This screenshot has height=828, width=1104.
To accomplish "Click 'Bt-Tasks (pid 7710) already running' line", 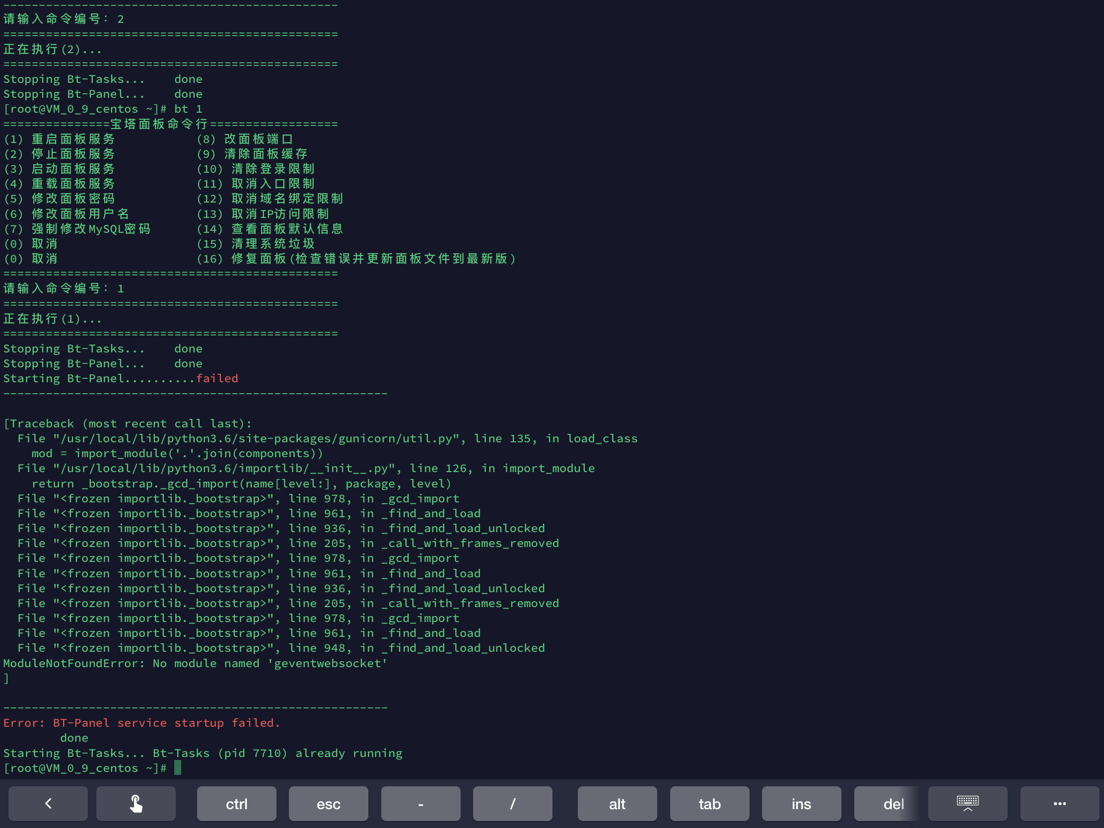I will point(277,753).
